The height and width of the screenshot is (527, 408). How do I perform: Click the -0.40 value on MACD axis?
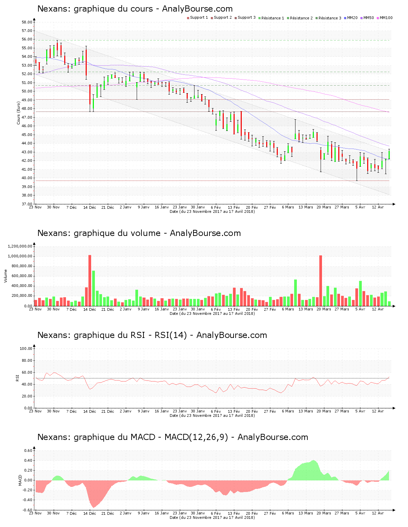point(28,500)
